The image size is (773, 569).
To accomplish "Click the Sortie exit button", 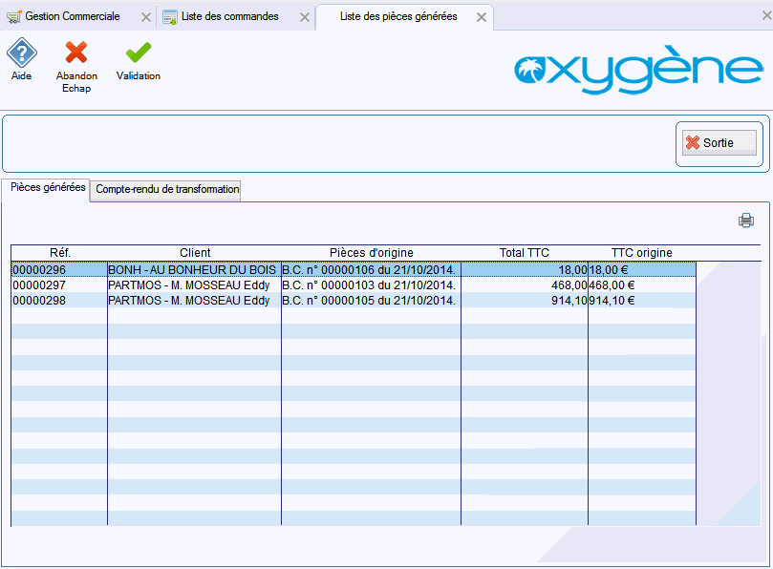I will pyautogui.click(x=719, y=143).
